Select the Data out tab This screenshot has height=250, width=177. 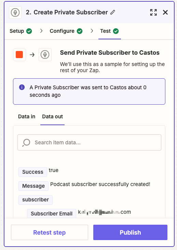tap(52, 117)
